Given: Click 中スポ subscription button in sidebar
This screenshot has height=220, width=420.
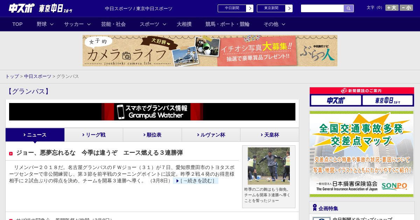Looking at the screenshot, I should (336, 101).
